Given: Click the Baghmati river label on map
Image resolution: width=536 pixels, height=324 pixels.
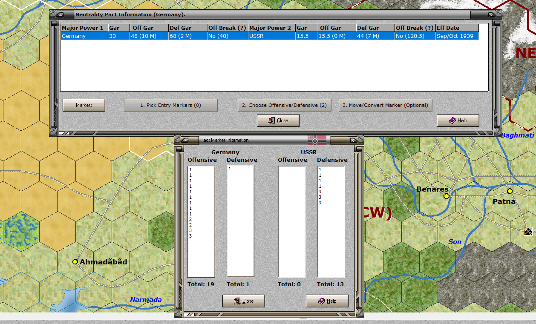Looking at the screenshot, I should tap(517, 135).
